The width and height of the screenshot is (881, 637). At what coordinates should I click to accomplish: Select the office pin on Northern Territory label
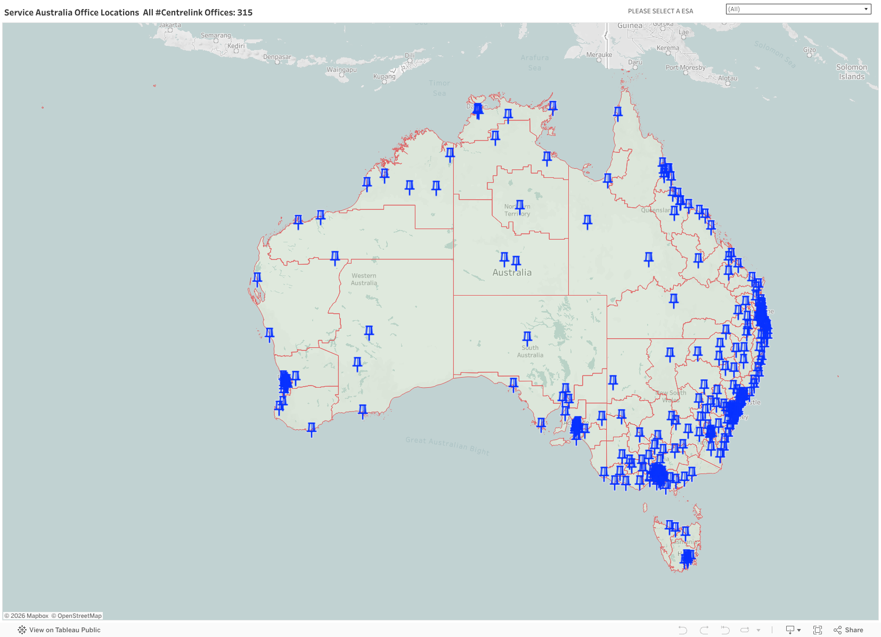tap(520, 206)
